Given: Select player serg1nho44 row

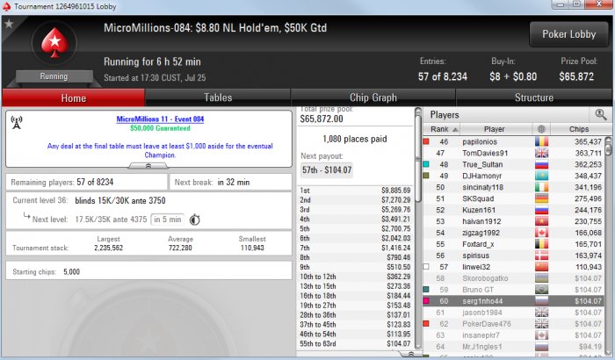Looking at the screenshot, I should pyautogui.click(x=513, y=301).
